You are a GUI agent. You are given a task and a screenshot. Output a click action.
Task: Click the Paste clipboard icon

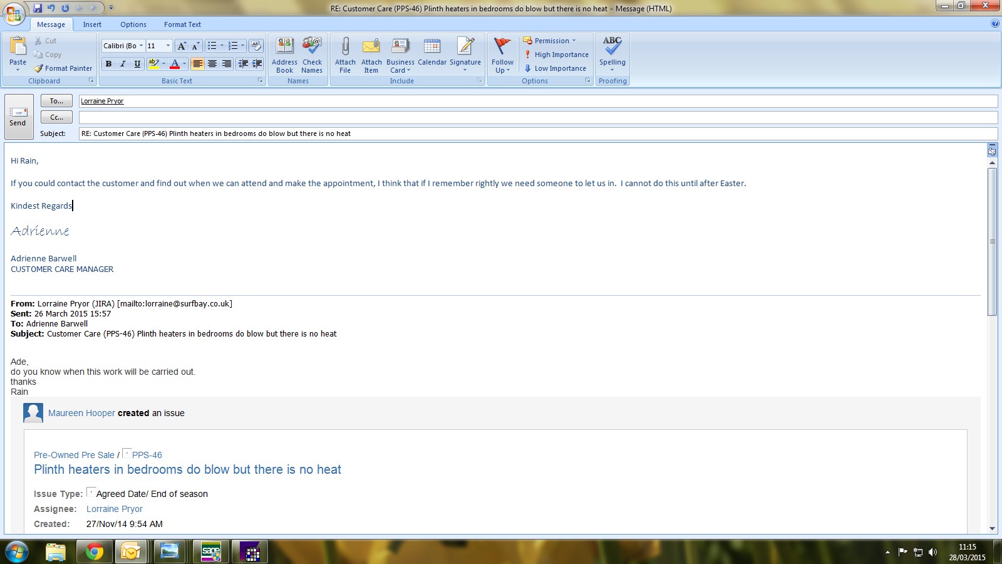pos(18,46)
